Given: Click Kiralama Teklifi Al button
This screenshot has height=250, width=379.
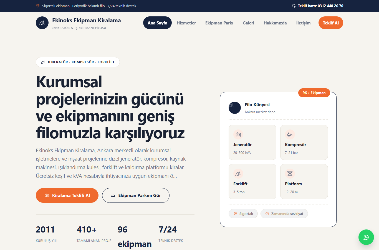Looking at the screenshot, I should click(x=67, y=196).
